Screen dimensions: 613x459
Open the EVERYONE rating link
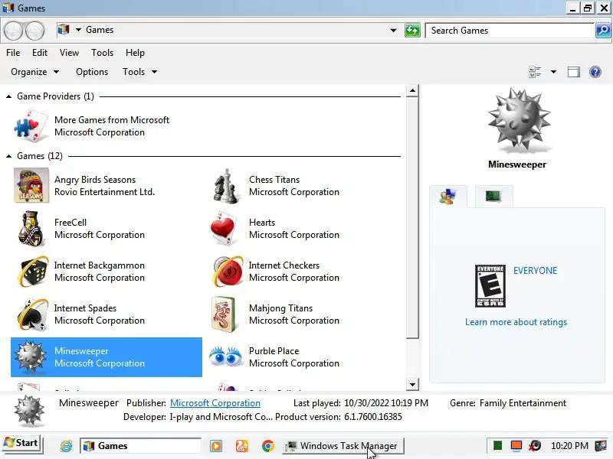535,271
